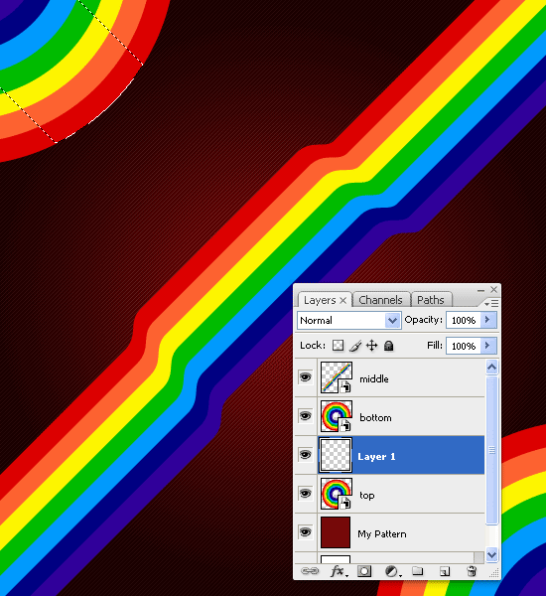Screen dimensions: 546x596
Task: Hide the My Pattern layer
Action: point(305,532)
